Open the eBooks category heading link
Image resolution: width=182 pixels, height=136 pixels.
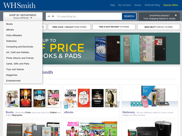(x=69, y=112)
